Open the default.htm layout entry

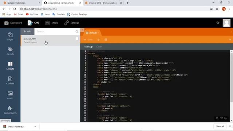[50, 40]
